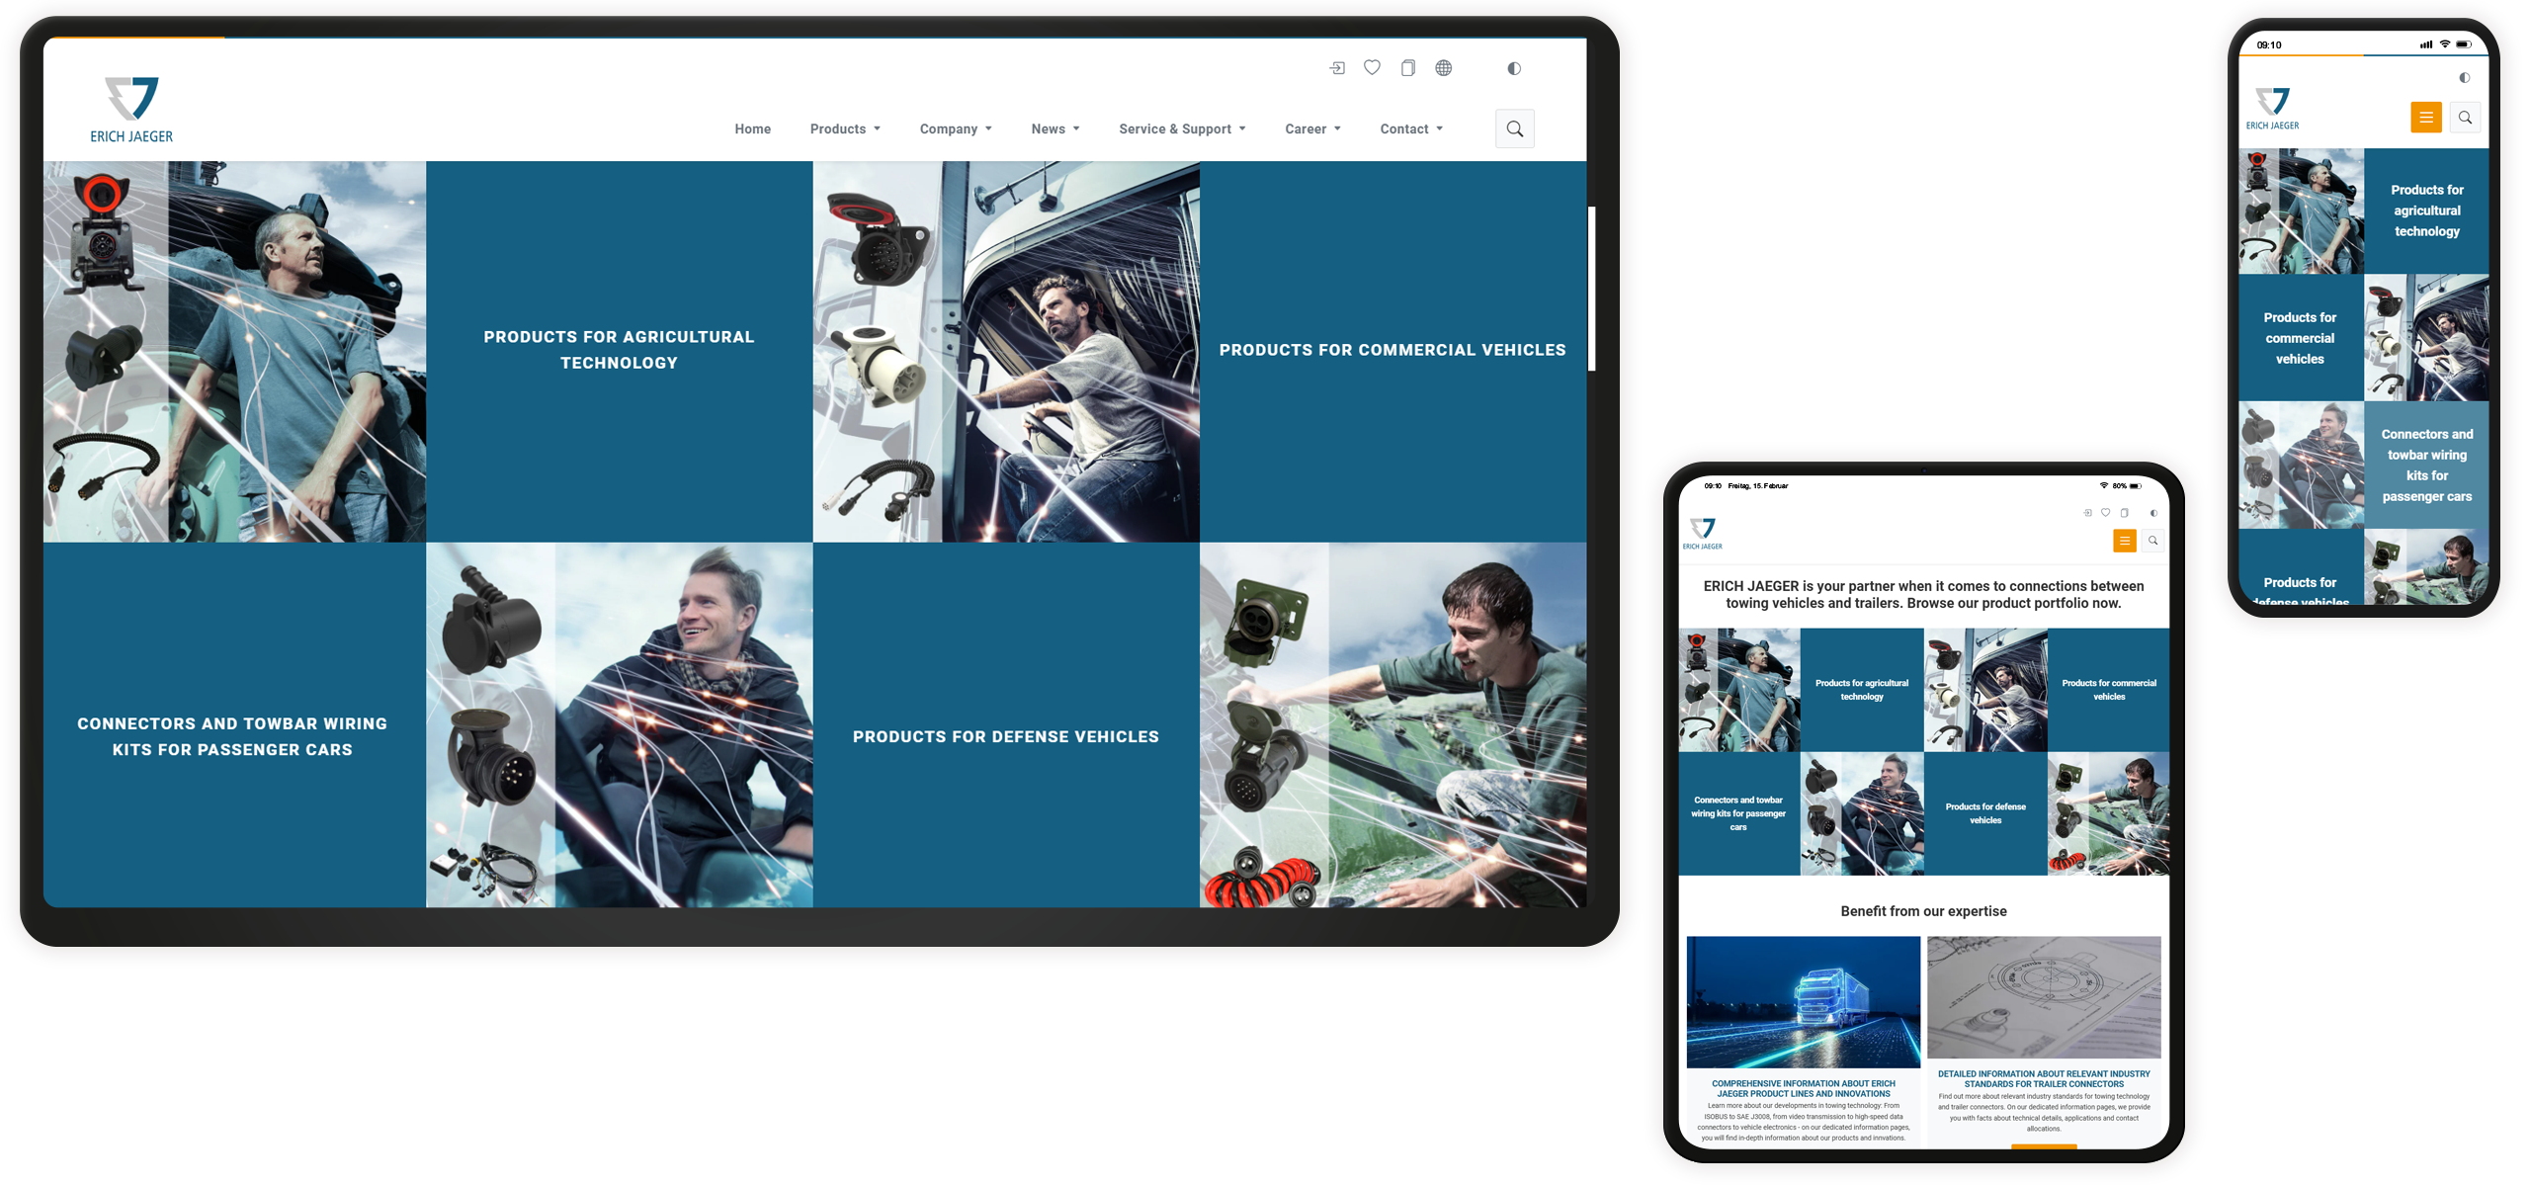Click the clipboard/document icon in the header

click(x=1407, y=67)
